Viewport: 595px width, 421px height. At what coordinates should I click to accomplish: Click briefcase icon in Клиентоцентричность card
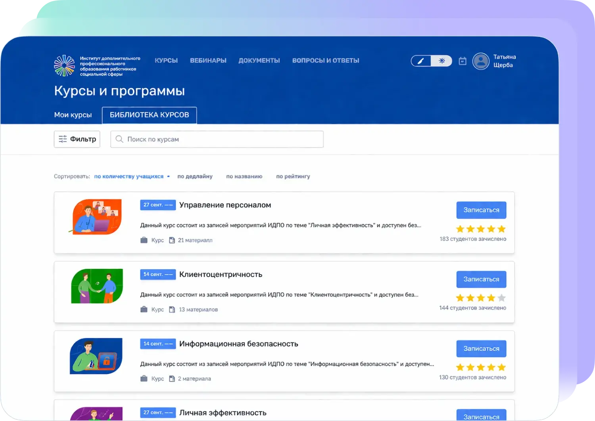pos(144,310)
